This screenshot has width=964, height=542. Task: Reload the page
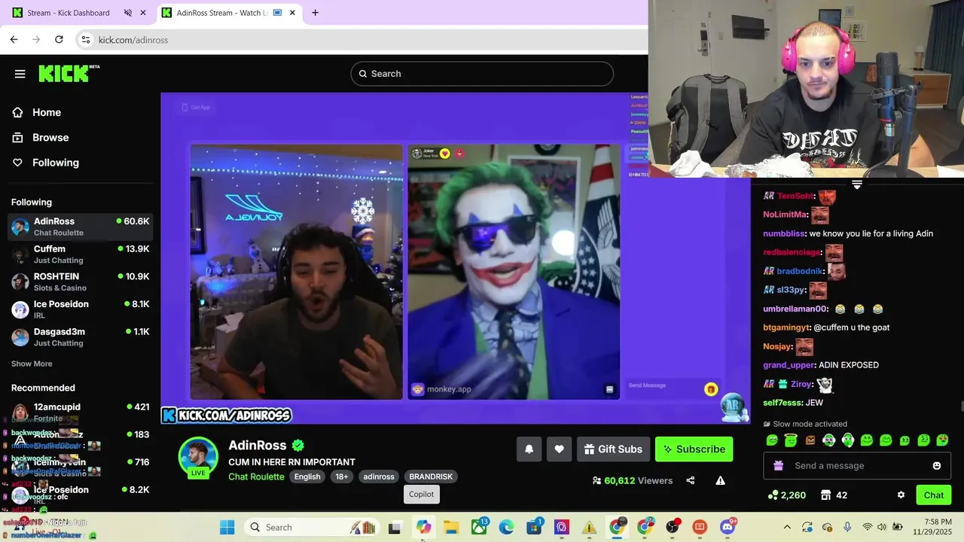(x=59, y=39)
